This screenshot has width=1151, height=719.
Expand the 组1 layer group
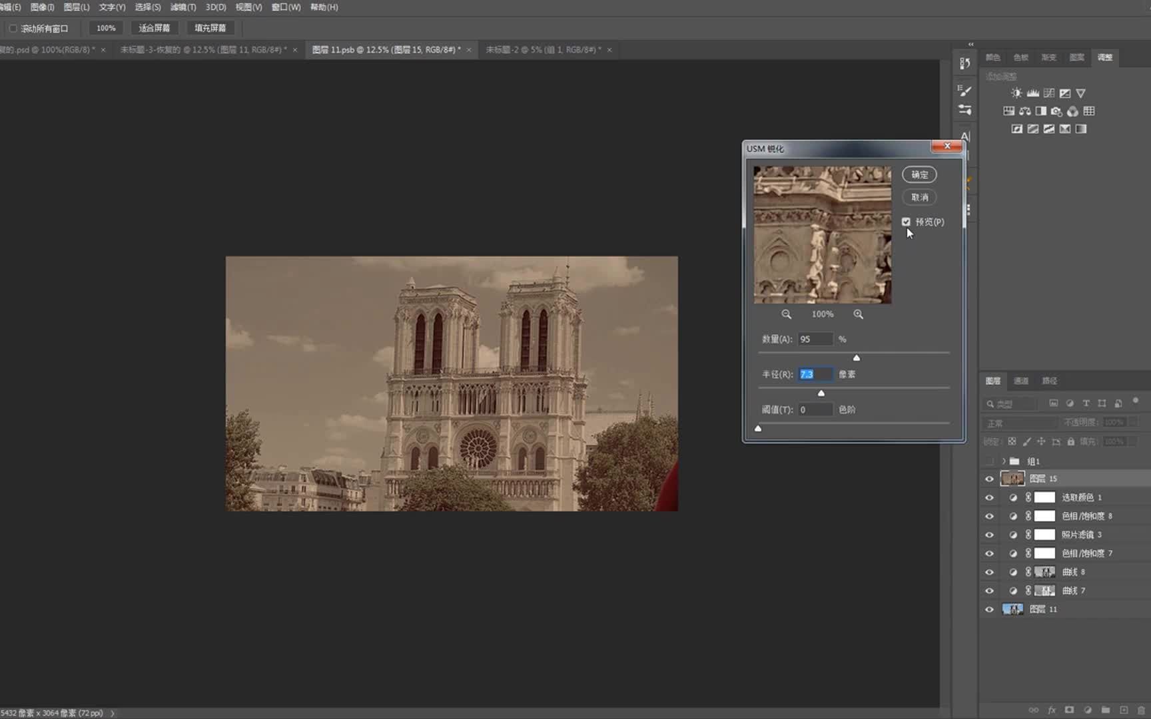click(1004, 461)
